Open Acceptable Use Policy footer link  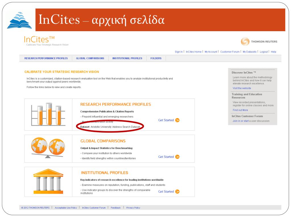pyautogui.click(x=66, y=208)
